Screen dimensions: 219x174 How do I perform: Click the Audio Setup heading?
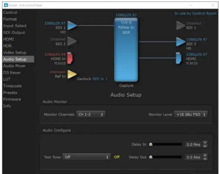(126, 95)
